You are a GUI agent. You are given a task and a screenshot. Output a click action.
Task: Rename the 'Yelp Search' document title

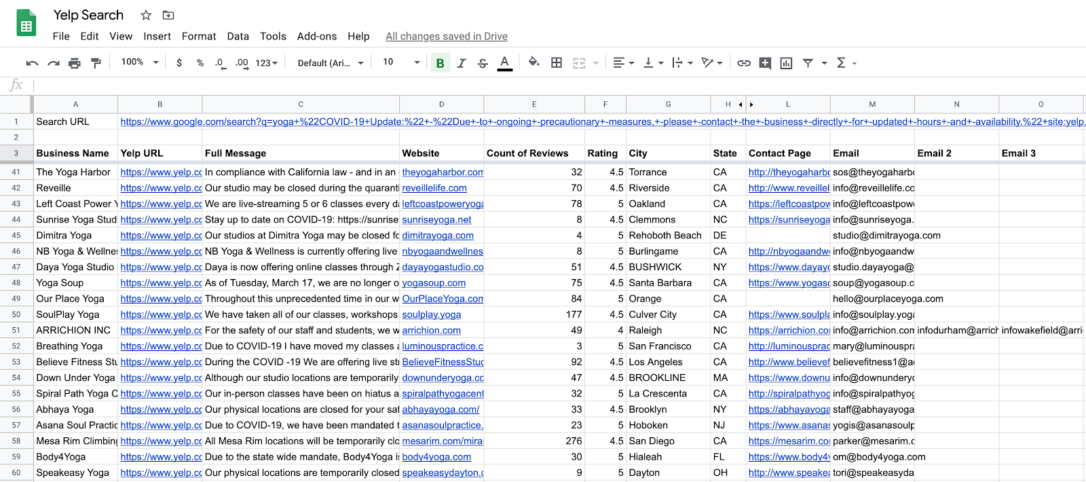(x=89, y=15)
